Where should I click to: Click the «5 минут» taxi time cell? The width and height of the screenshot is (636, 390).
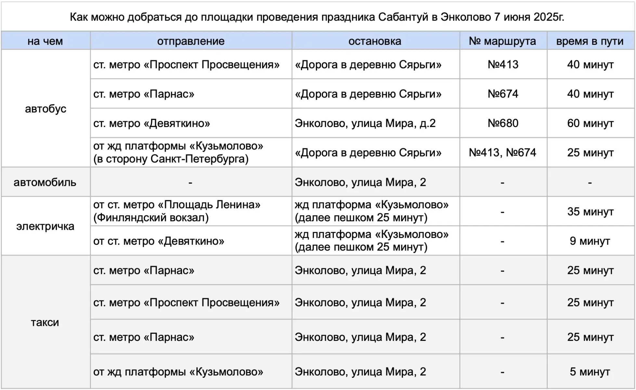[x=591, y=371]
